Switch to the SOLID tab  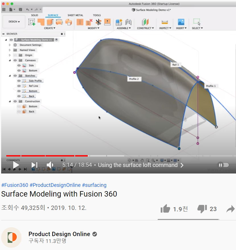(35, 15)
